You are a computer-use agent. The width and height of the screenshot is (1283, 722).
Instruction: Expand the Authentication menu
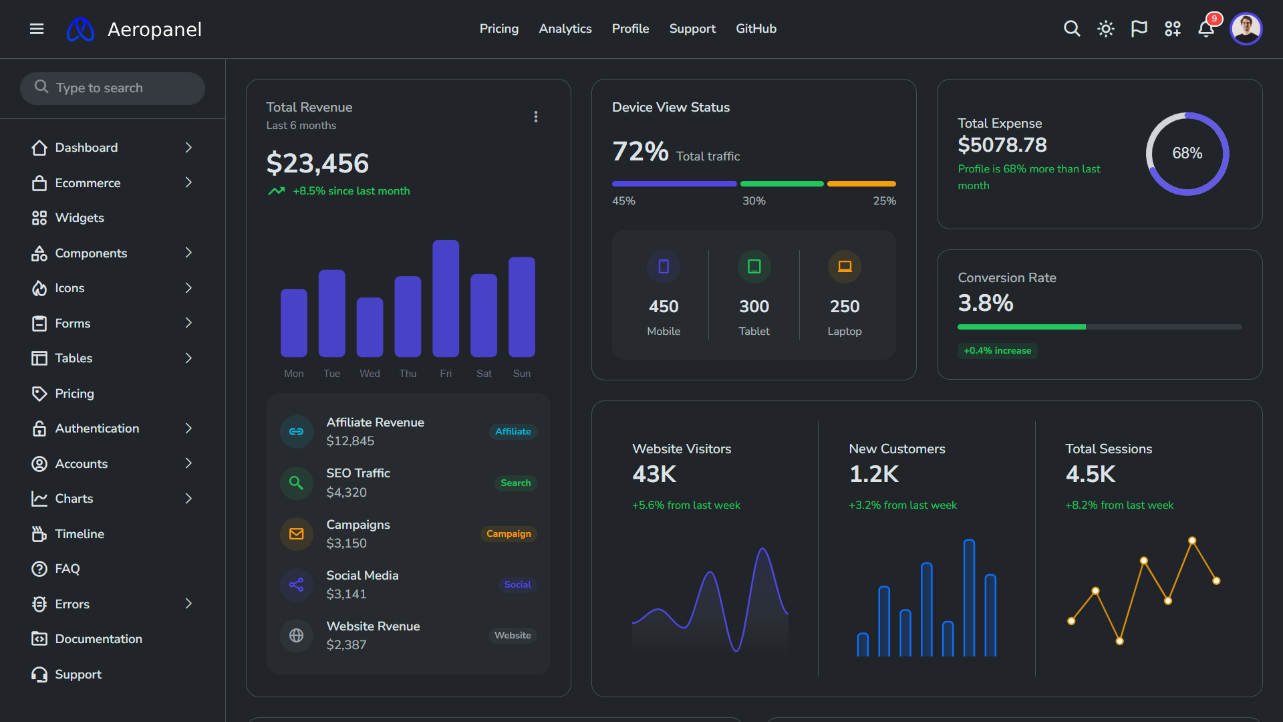point(188,428)
